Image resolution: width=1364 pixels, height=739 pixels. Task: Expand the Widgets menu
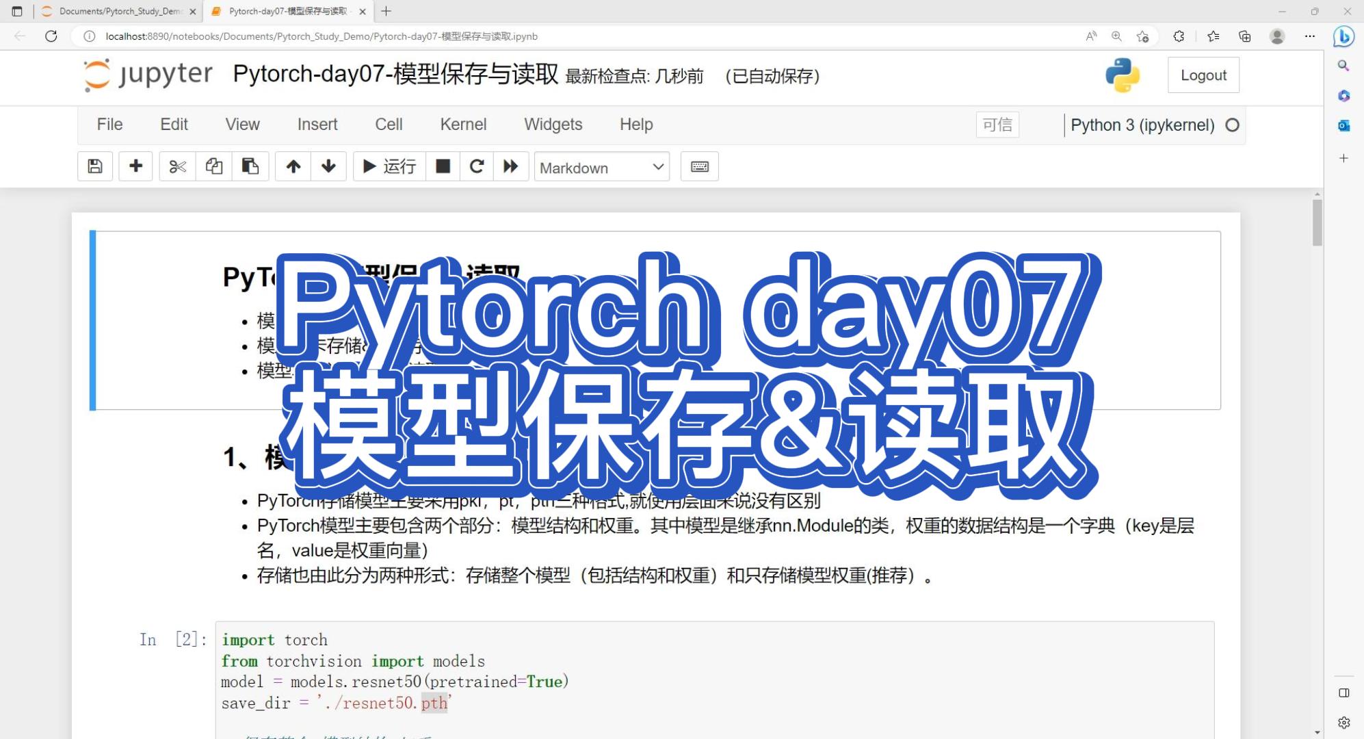pos(553,125)
